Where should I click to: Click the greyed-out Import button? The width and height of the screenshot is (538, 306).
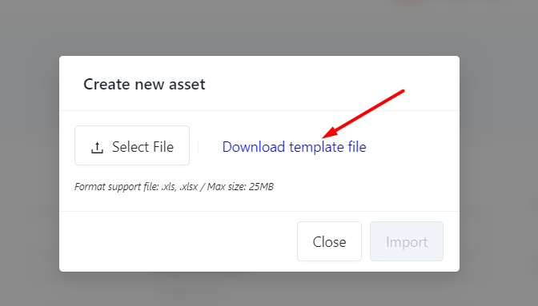407,241
